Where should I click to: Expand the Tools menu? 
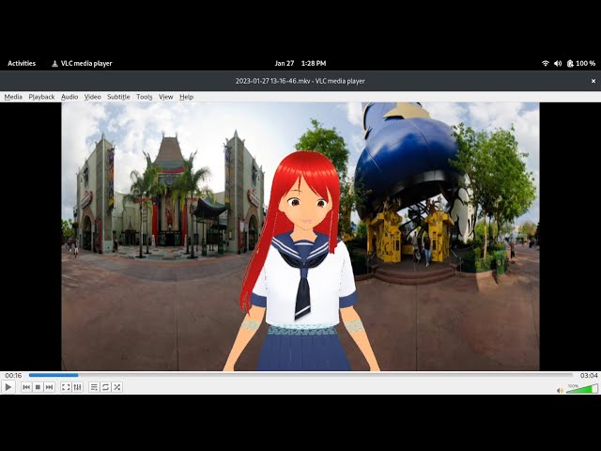[x=144, y=97]
